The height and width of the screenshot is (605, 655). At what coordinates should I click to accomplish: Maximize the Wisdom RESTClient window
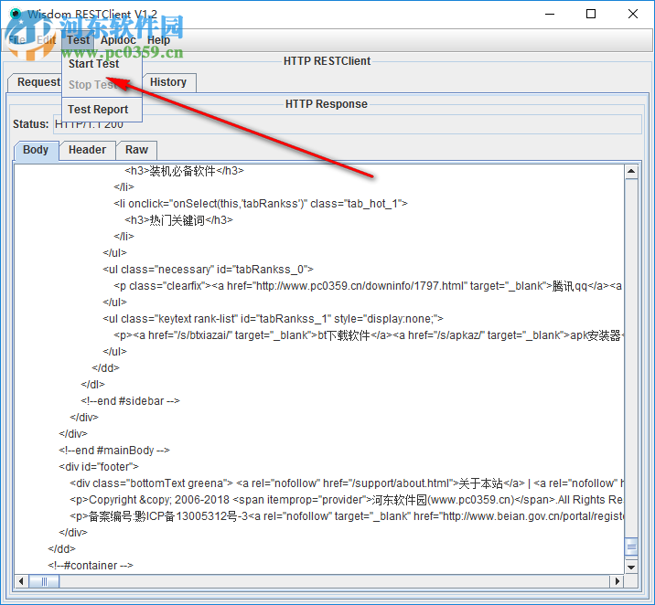(591, 14)
